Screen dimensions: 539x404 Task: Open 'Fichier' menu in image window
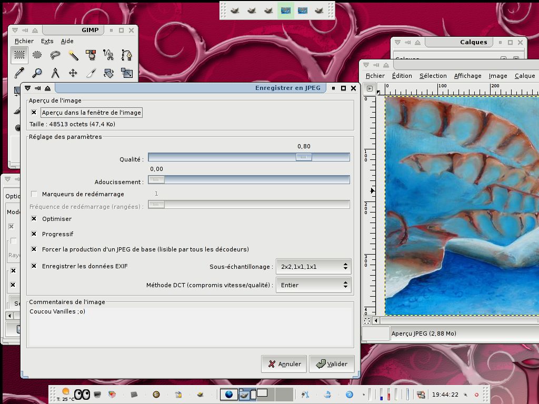pos(375,76)
